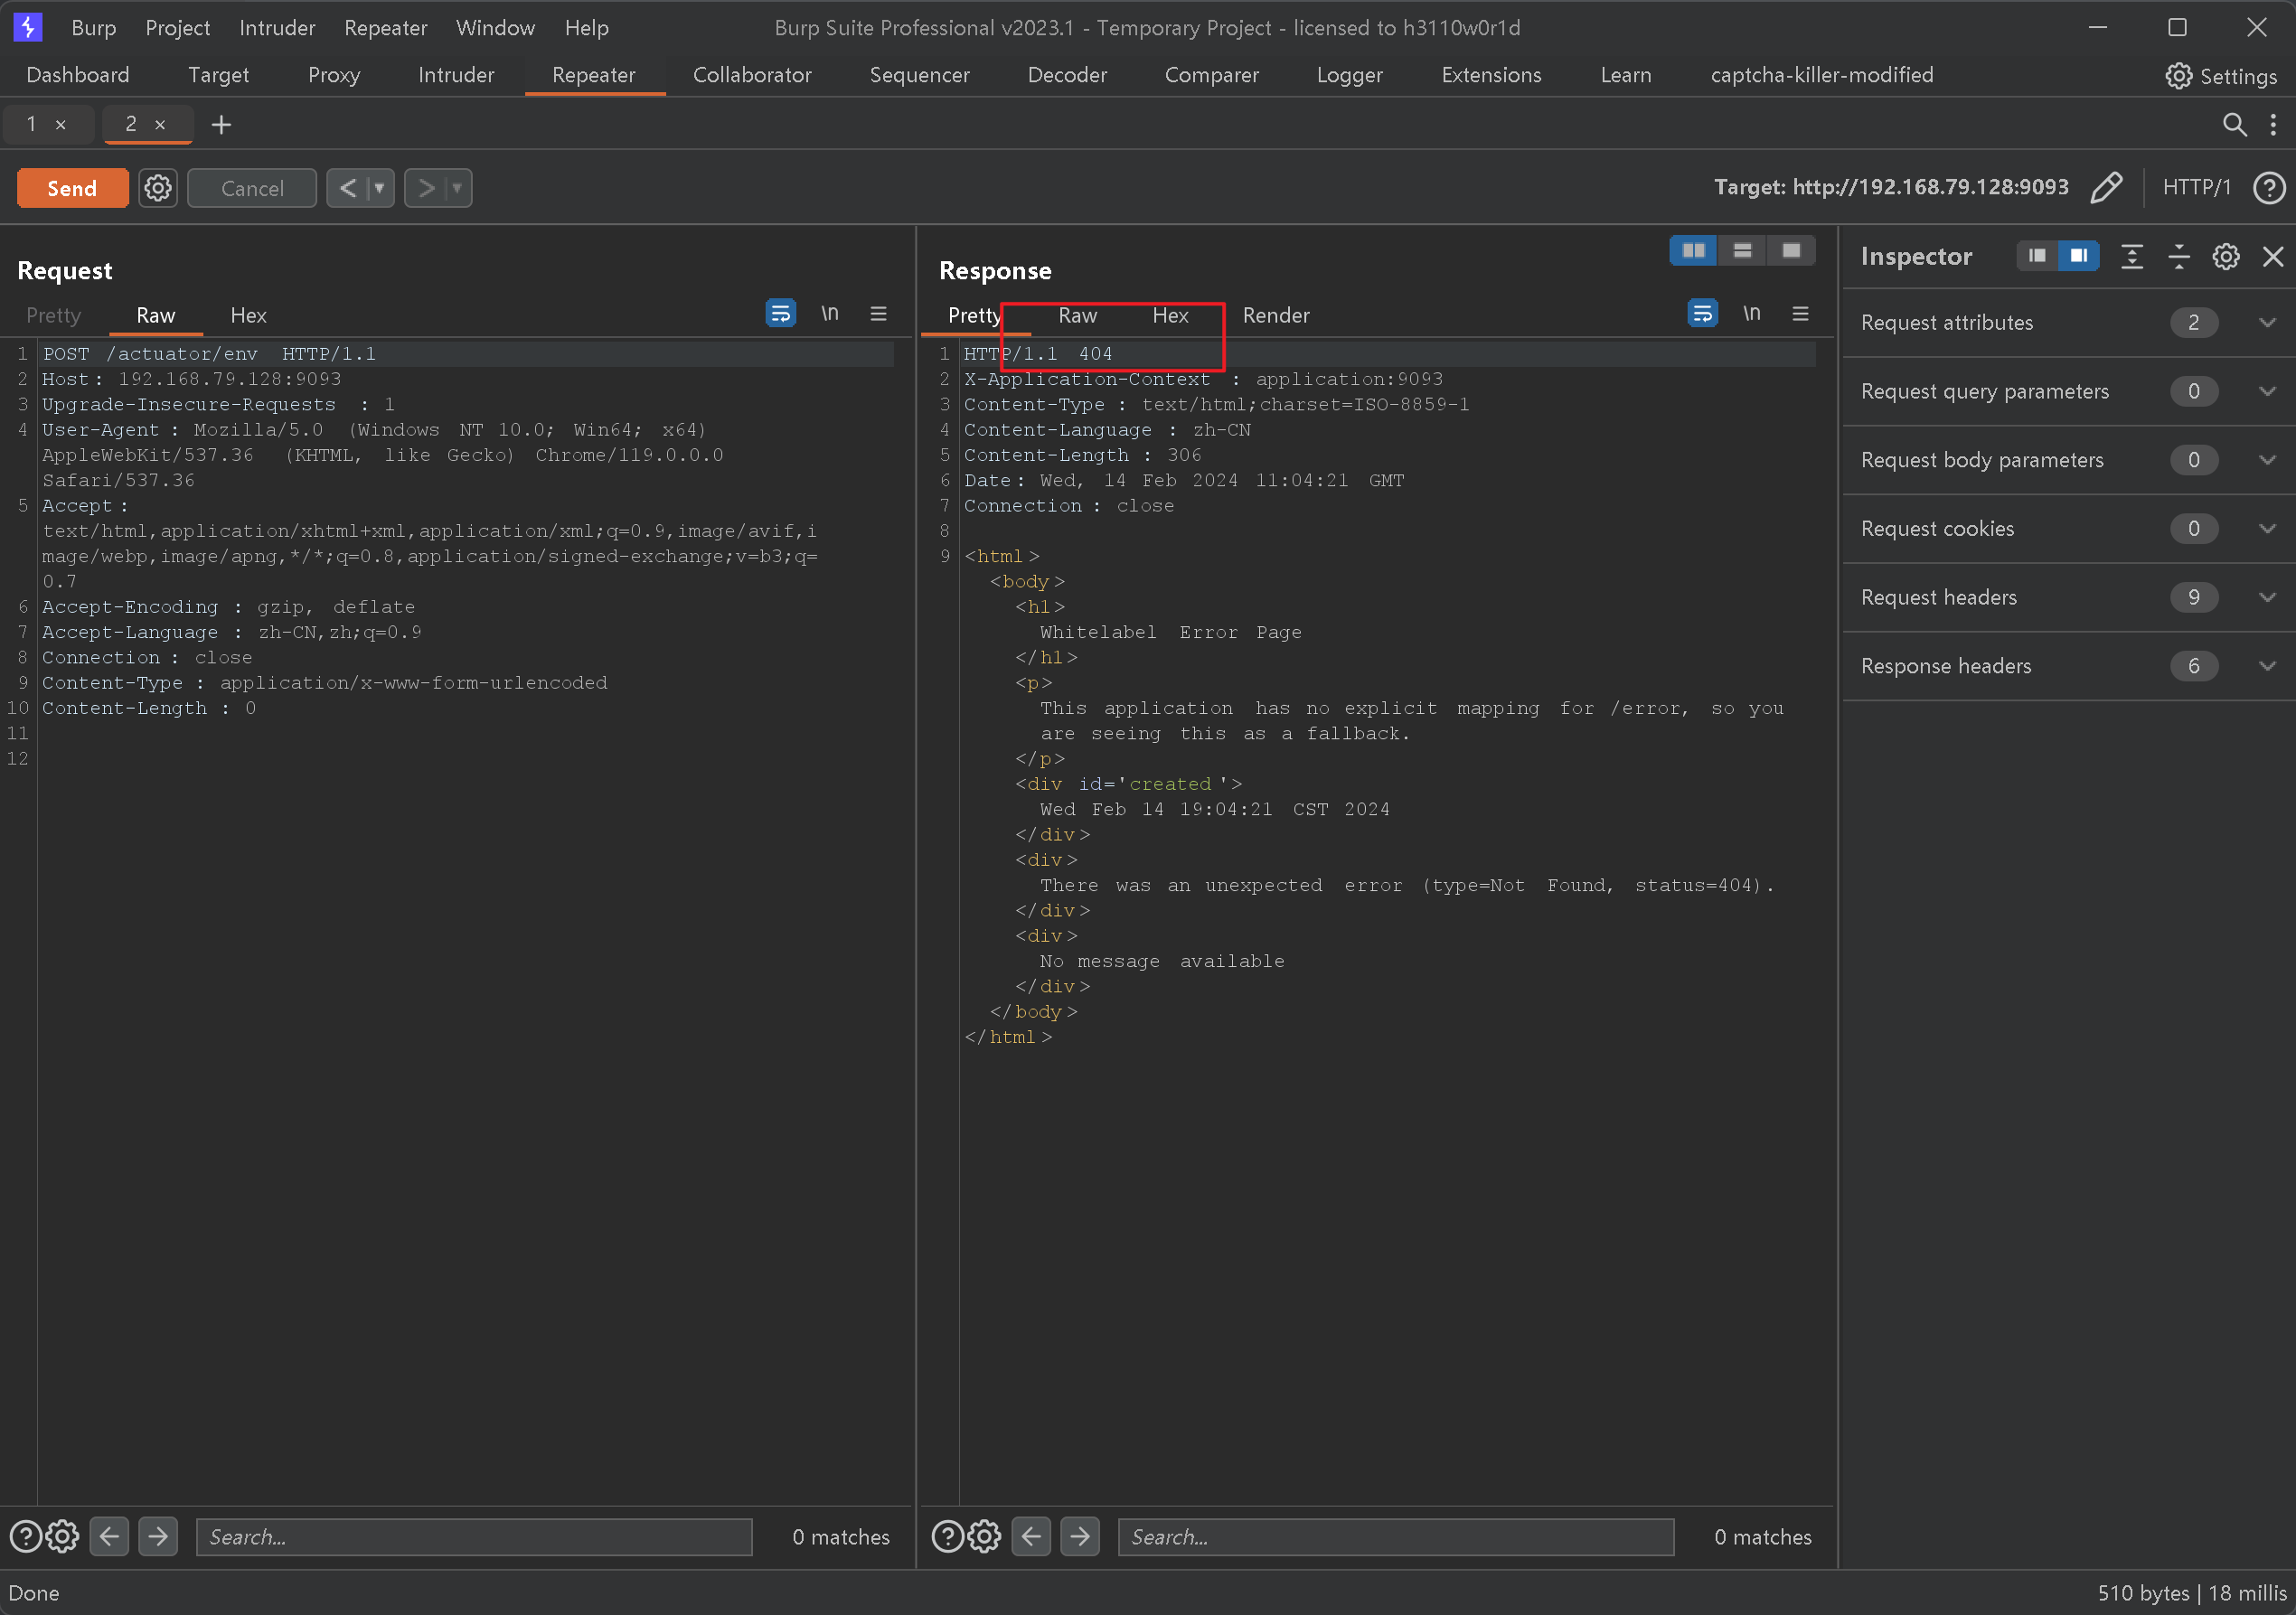Click the Inspector expand all sections icon
Viewport: 2296px width, 1615px height.
coord(2132,256)
